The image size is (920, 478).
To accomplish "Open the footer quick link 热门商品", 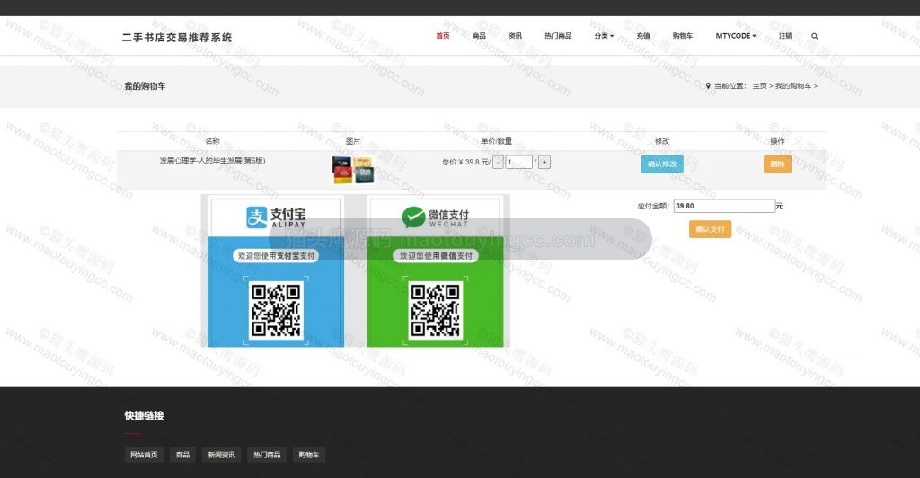I will pyautogui.click(x=266, y=455).
